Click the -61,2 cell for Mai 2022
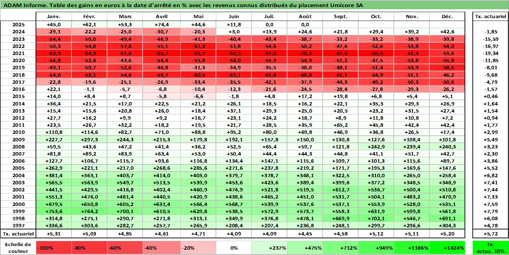 [x=198, y=46]
